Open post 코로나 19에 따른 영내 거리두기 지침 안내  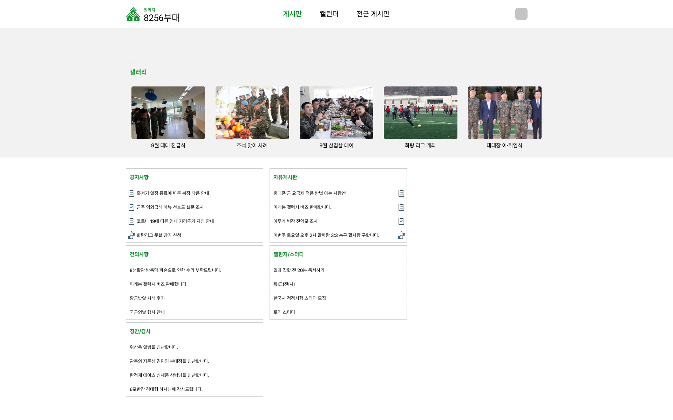pyautogui.click(x=175, y=221)
